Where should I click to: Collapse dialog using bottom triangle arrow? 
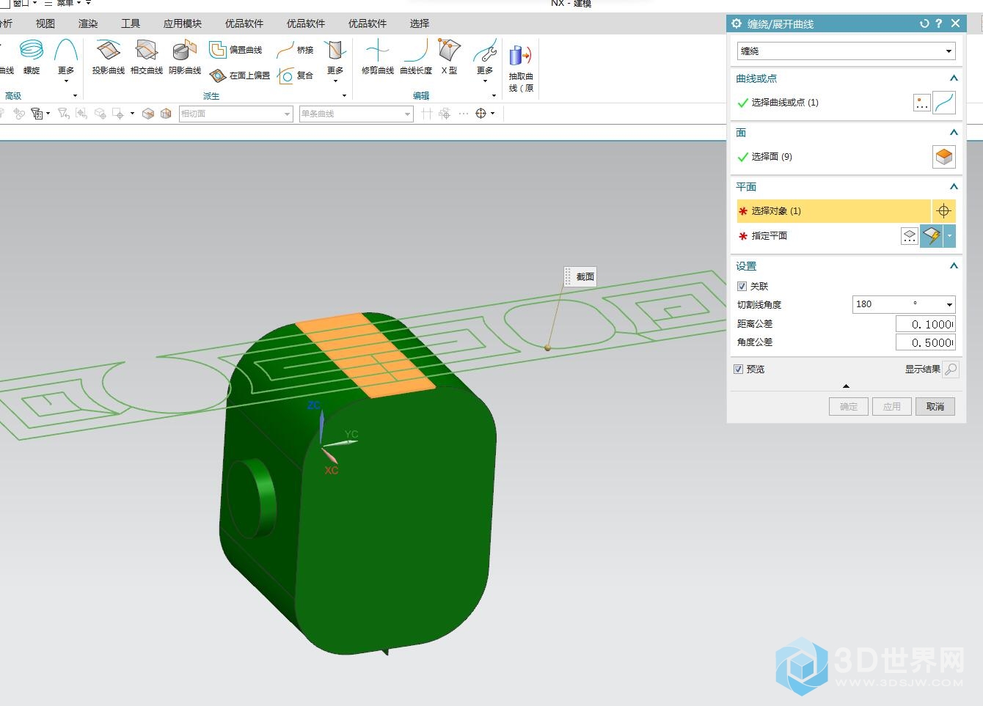[x=846, y=386]
